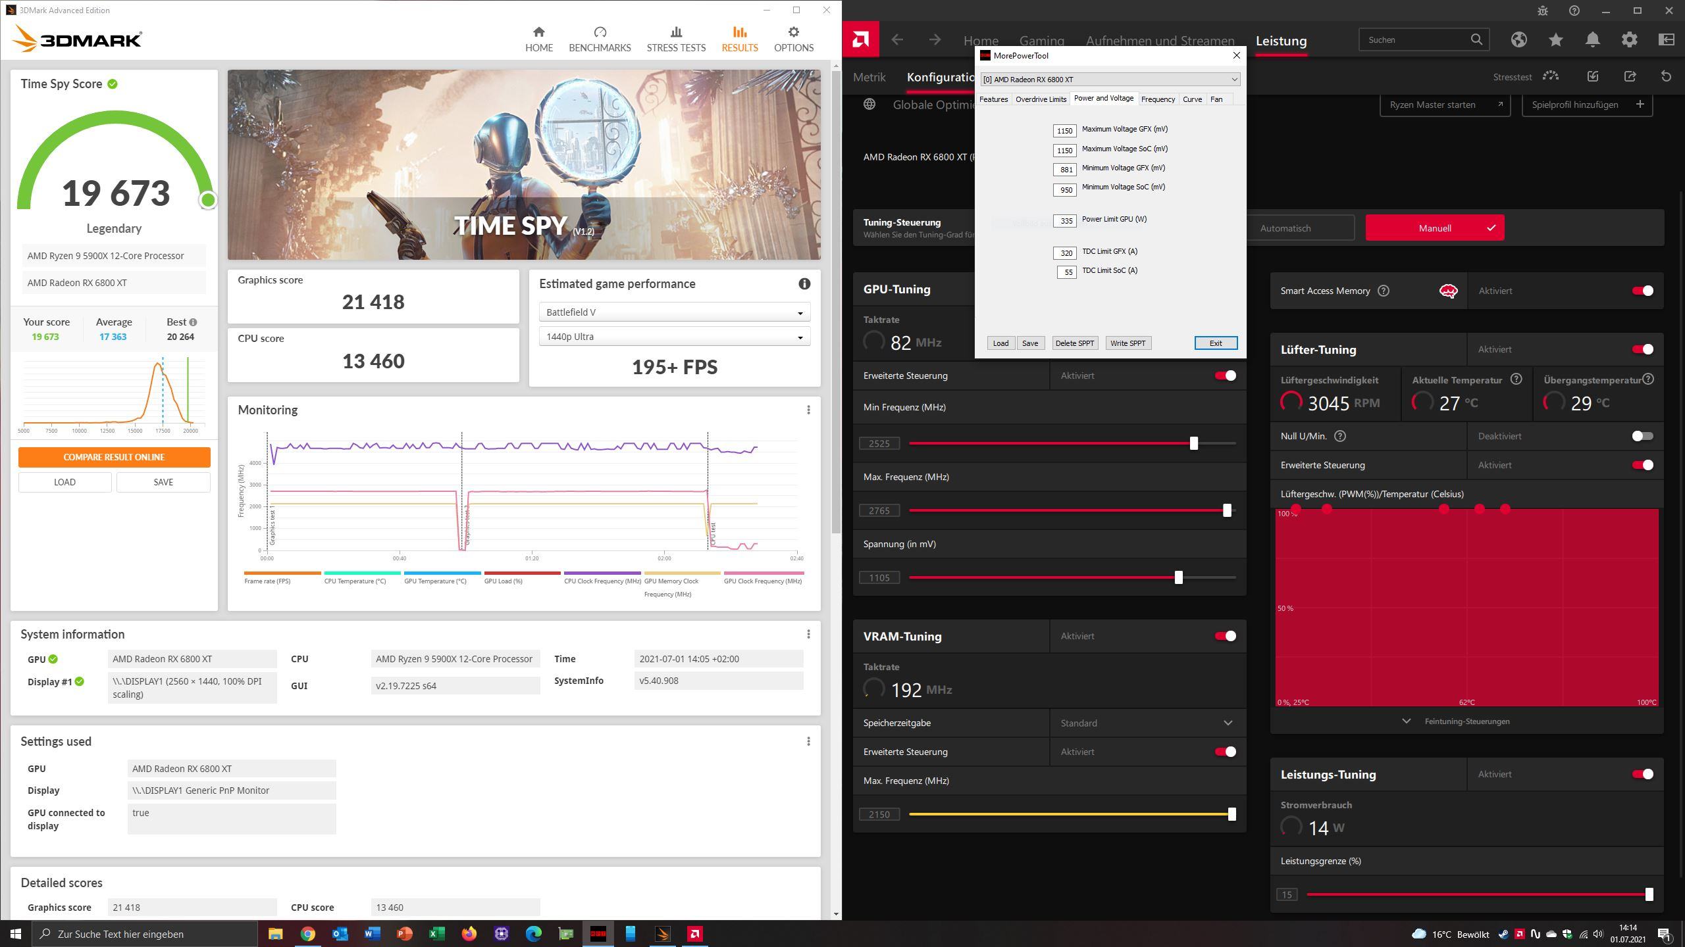
Task: Switch to Frequency tab in MorePowerTool
Action: [x=1158, y=99]
